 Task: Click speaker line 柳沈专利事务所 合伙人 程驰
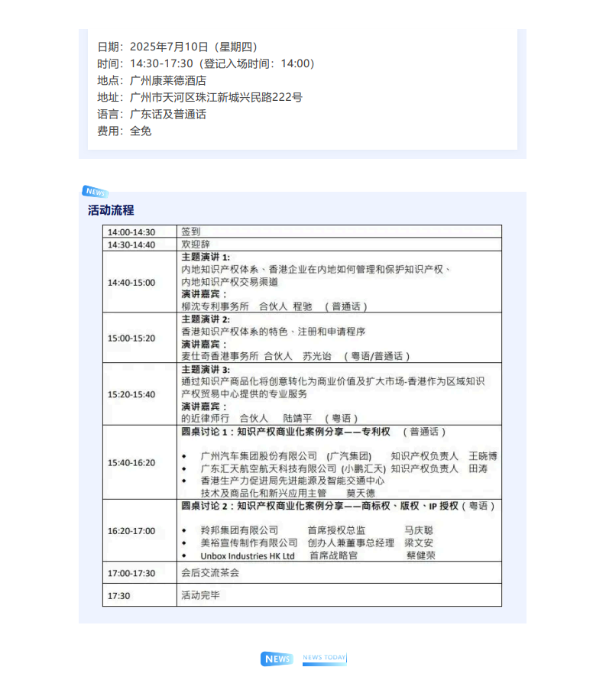274,306
